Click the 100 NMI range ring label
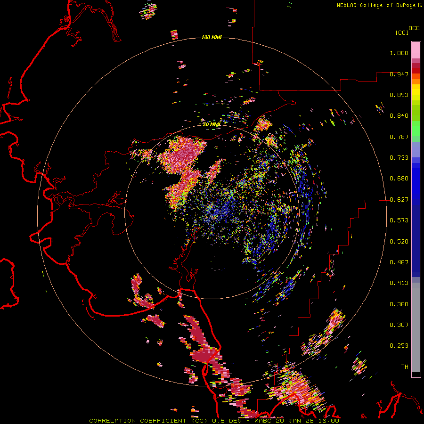Image resolution: width=424 pixels, height=424 pixels. point(212,37)
